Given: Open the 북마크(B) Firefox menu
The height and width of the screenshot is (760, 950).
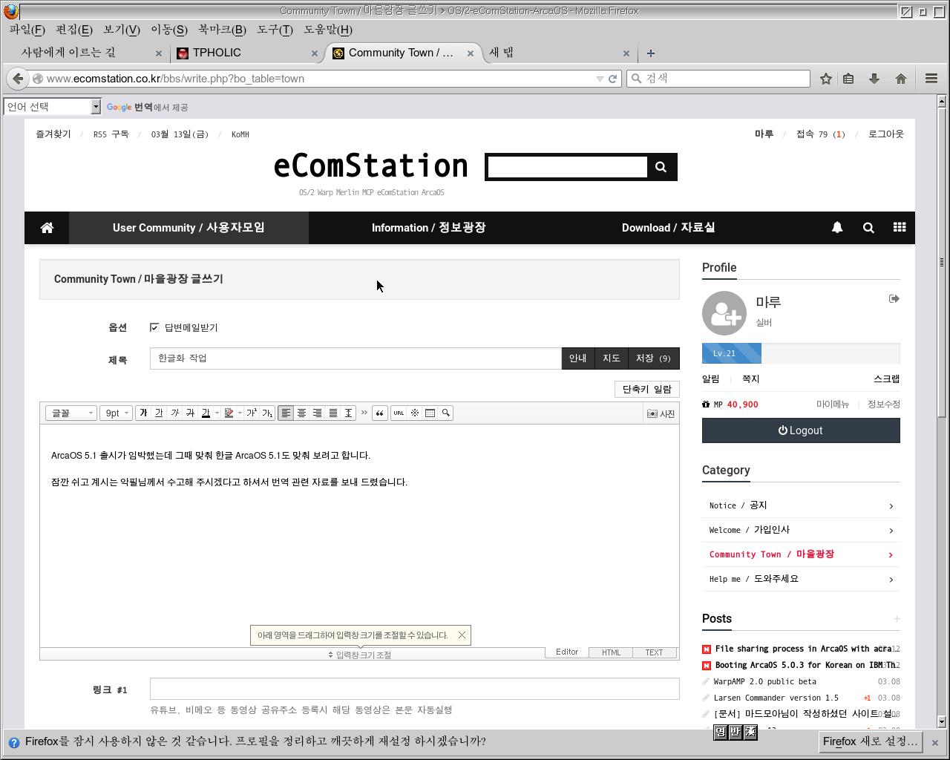Looking at the screenshot, I should pyautogui.click(x=222, y=30).
